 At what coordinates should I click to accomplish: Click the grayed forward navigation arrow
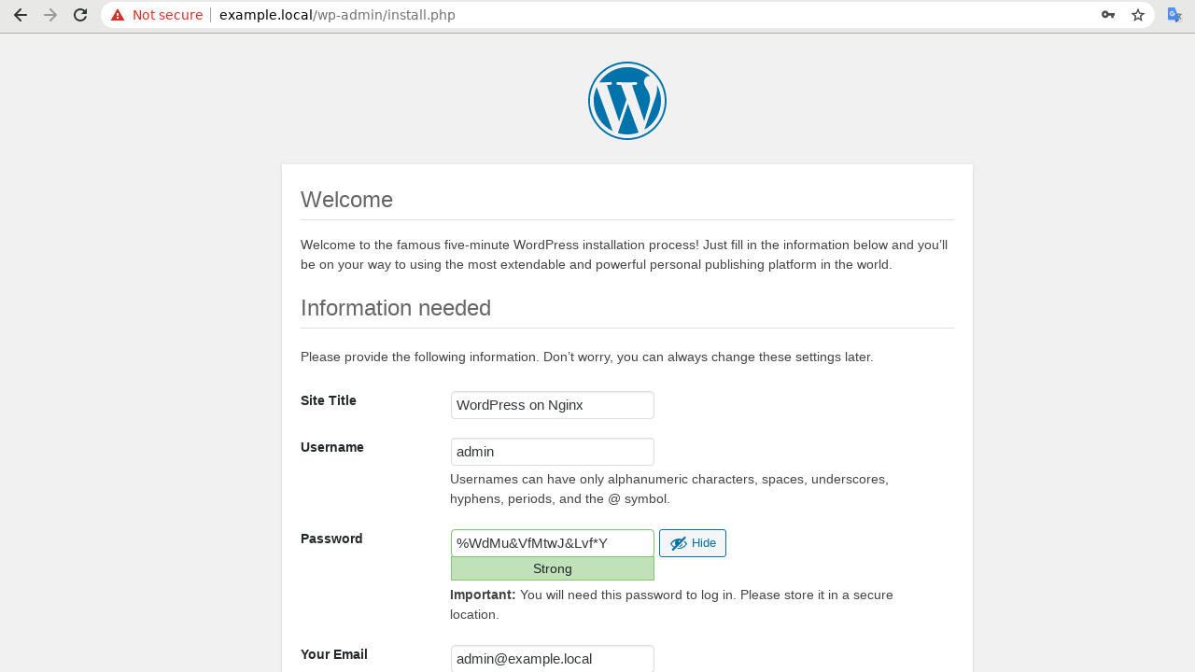49,14
